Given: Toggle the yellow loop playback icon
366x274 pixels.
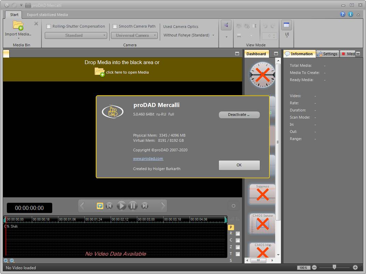Looking at the screenshot, I should (100, 206).
